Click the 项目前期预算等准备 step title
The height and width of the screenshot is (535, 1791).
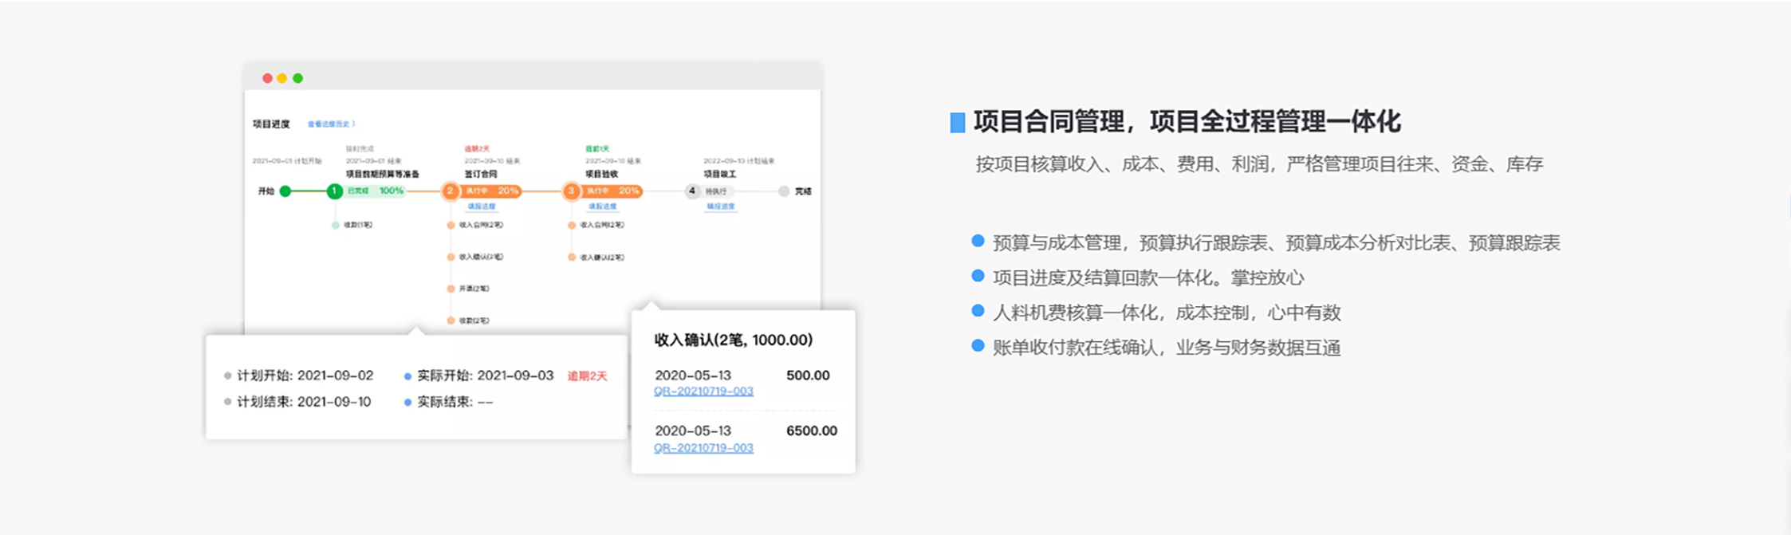click(383, 174)
